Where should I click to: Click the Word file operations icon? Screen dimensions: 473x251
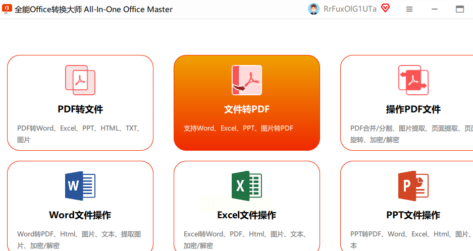click(80, 186)
